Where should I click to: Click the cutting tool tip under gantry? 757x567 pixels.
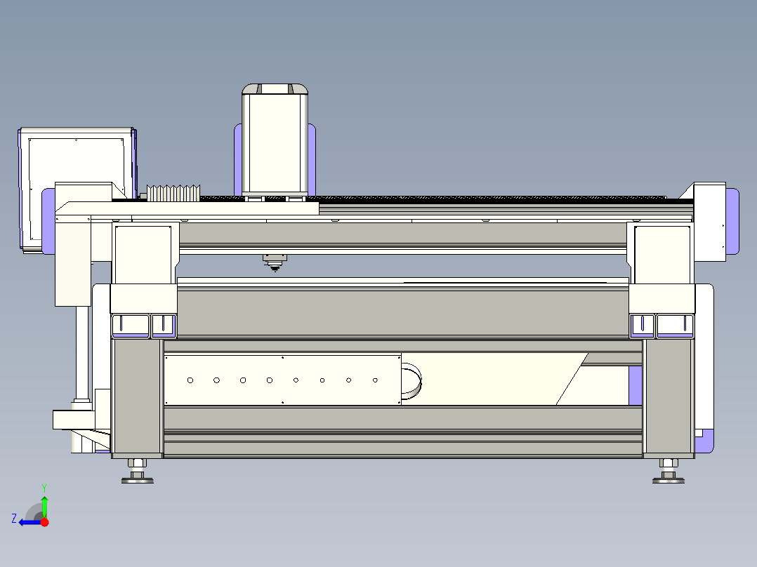(275, 268)
